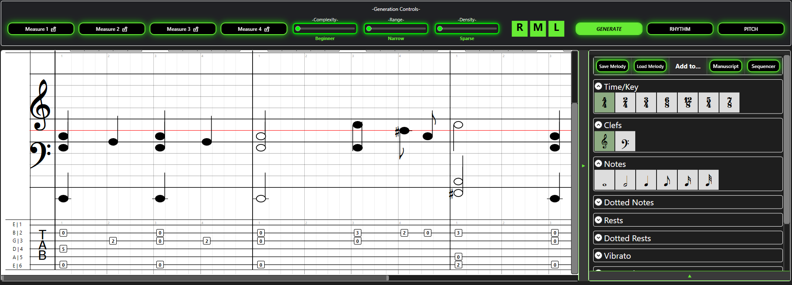The image size is (792, 285).
Task: Toggle the M button
Action: click(538, 28)
